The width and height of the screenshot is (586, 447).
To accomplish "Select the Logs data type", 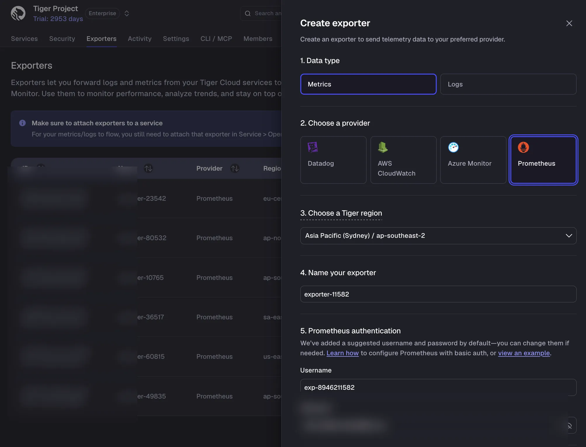I will tap(508, 84).
